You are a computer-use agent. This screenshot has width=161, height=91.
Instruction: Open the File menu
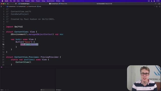11,1
